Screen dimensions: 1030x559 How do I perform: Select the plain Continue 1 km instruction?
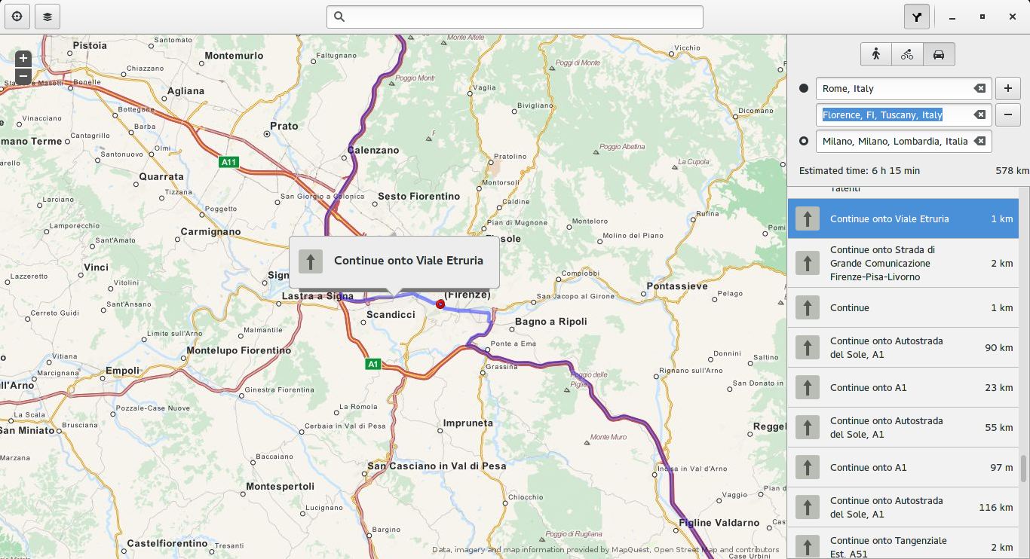pos(903,307)
